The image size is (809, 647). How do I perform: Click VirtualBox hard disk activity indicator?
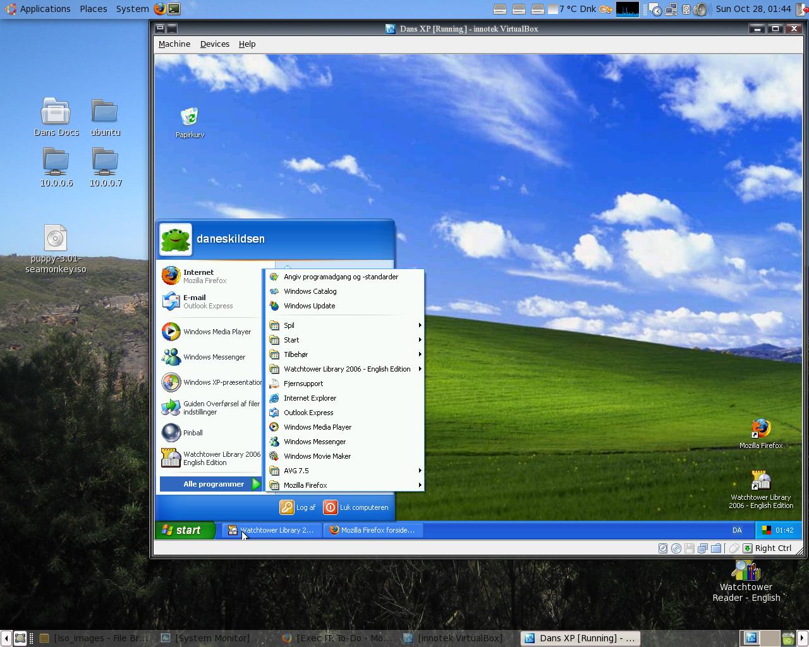(x=662, y=548)
